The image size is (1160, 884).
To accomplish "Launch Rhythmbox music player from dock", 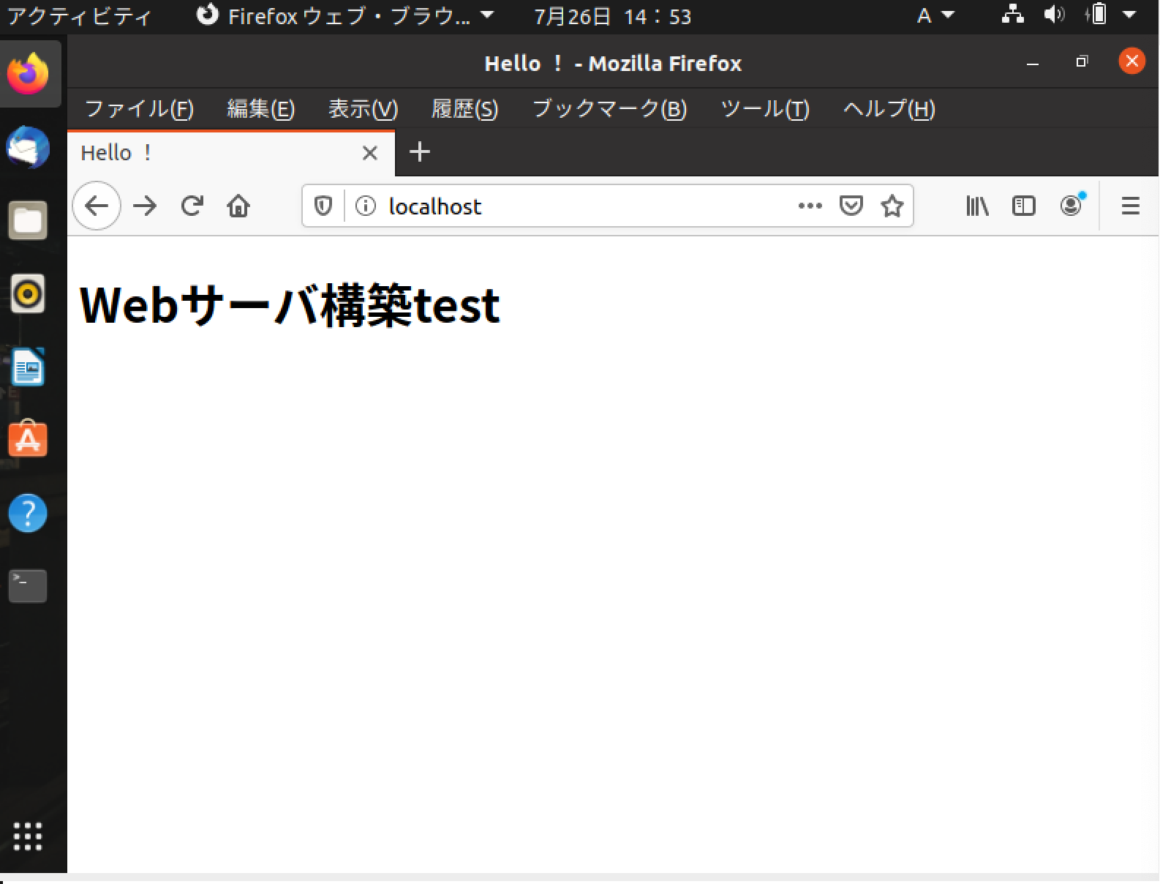I will pyautogui.click(x=28, y=293).
